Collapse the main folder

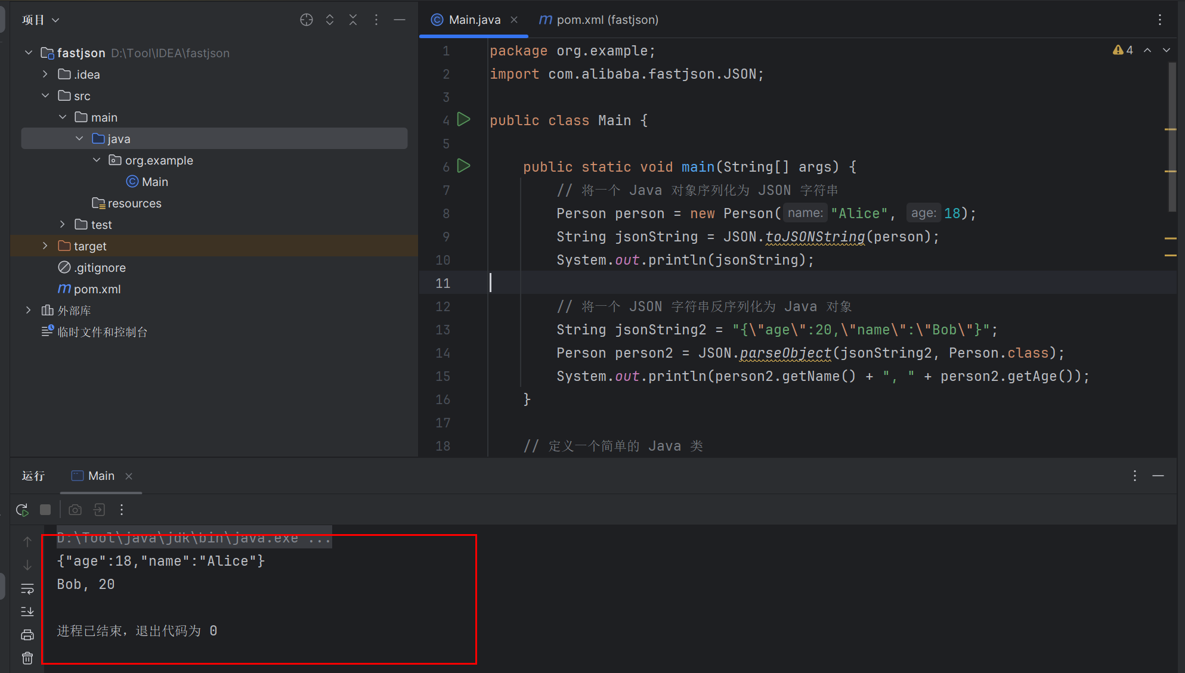(x=63, y=117)
